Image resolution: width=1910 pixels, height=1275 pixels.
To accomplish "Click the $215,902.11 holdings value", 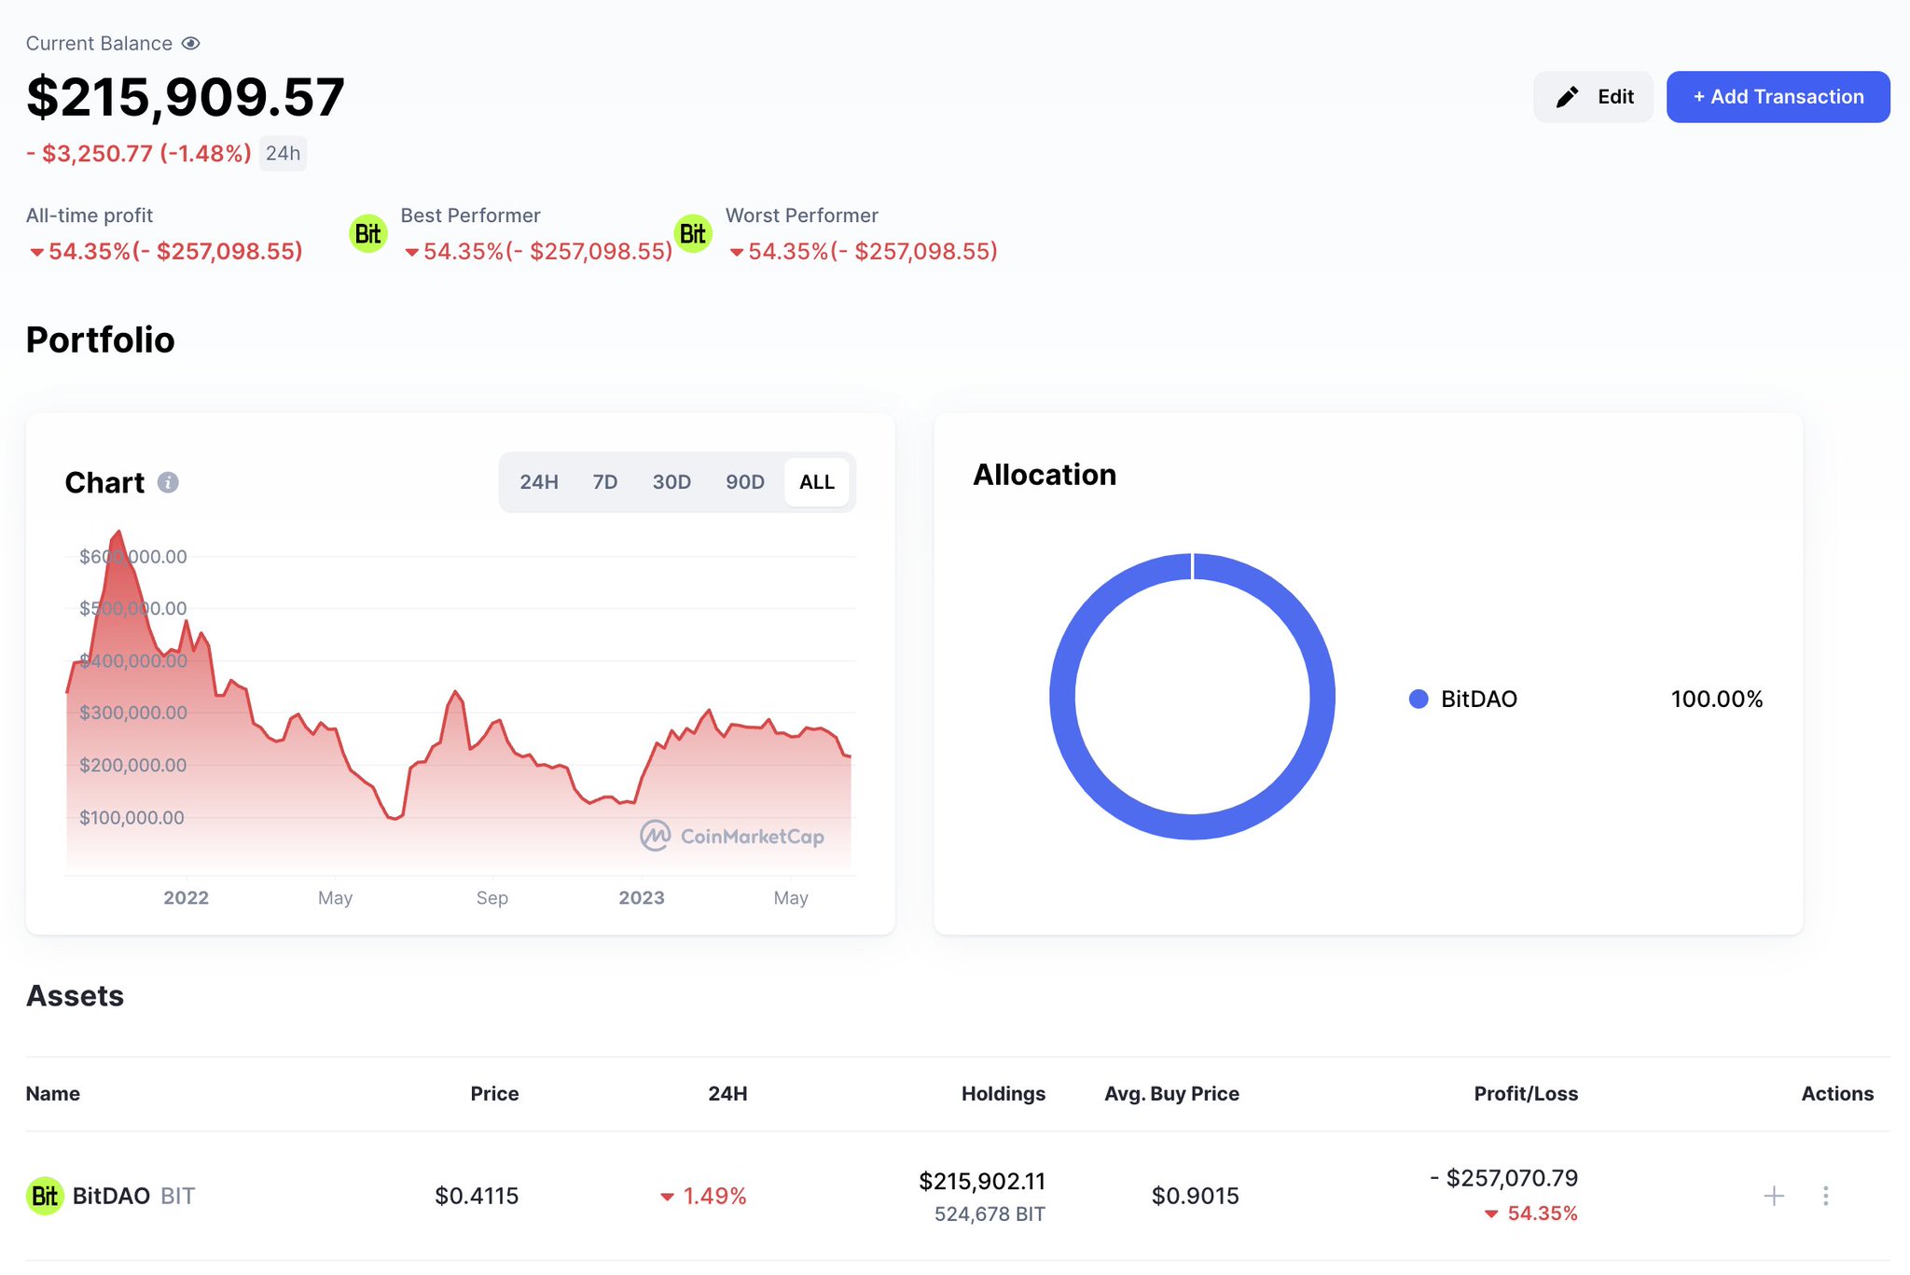I will pyautogui.click(x=982, y=1182).
